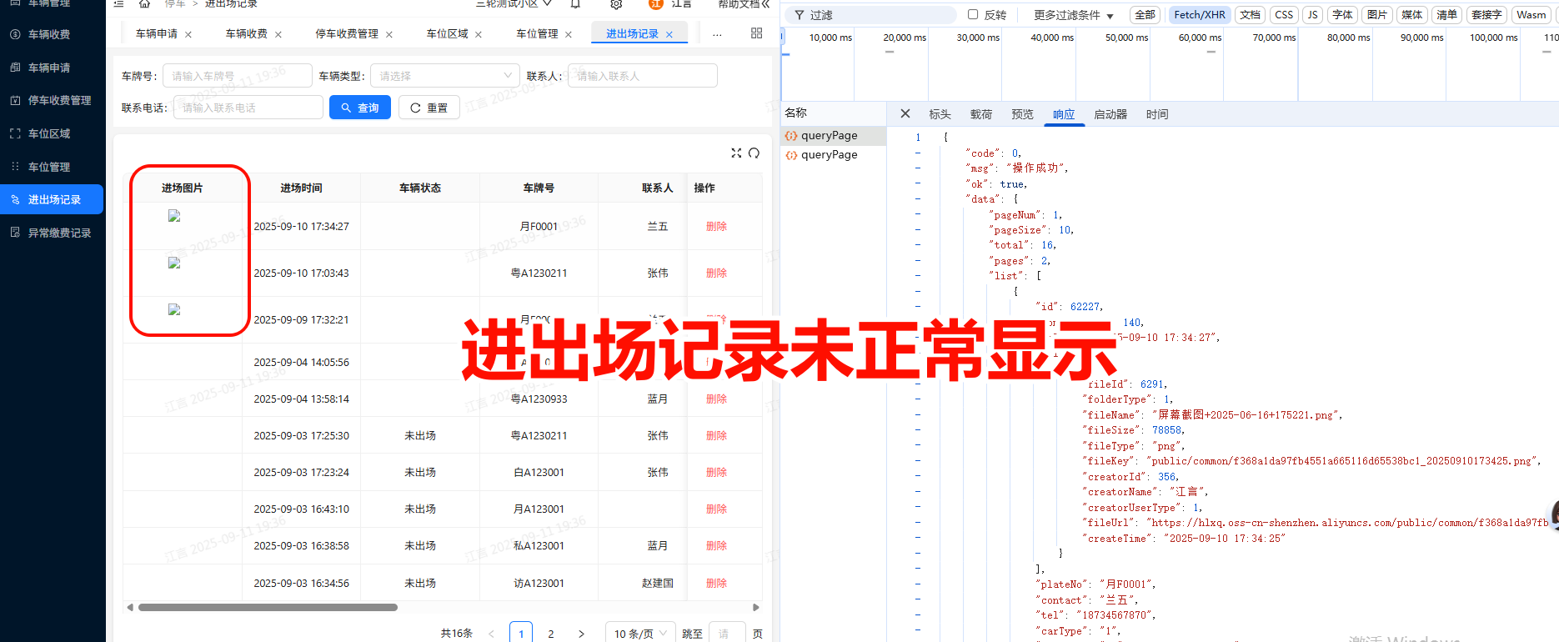Switch to the 车位管理 tab
The height and width of the screenshot is (642, 1559).
[x=537, y=34]
